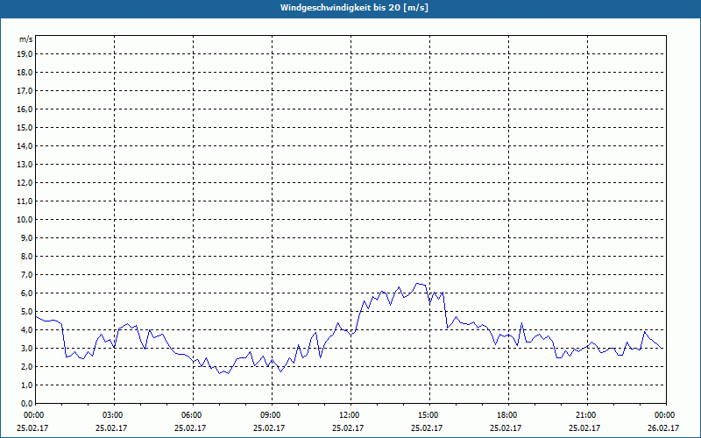
Task: Select the 19,0 y-axis value
Action: [25, 54]
